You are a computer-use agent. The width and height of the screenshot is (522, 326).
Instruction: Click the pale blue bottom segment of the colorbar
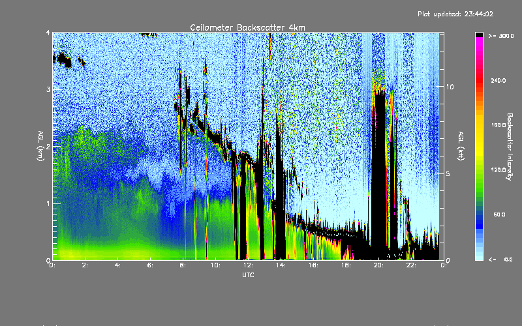[x=479, y=258]
